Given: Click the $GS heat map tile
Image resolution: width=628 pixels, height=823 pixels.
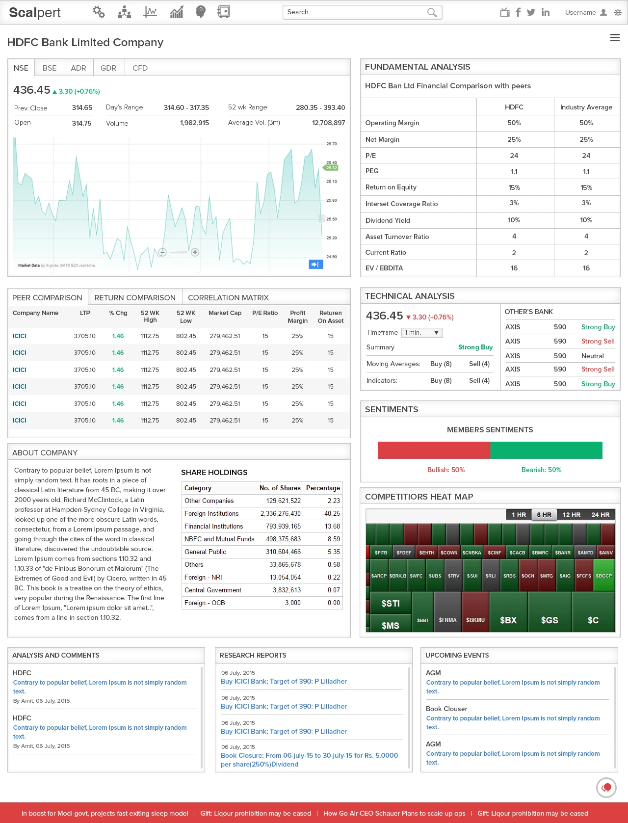Looking at the screenshot, I should point(549,612).
